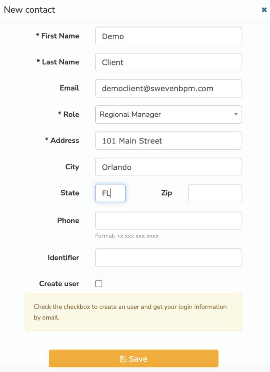Screen dimensions: 270x372
Task: Select the Address input box
Action: (169, 141)
